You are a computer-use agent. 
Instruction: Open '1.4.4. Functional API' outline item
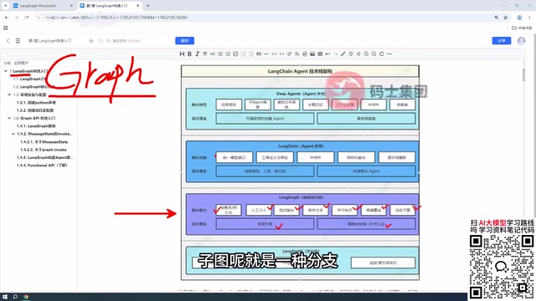point(42,166)
